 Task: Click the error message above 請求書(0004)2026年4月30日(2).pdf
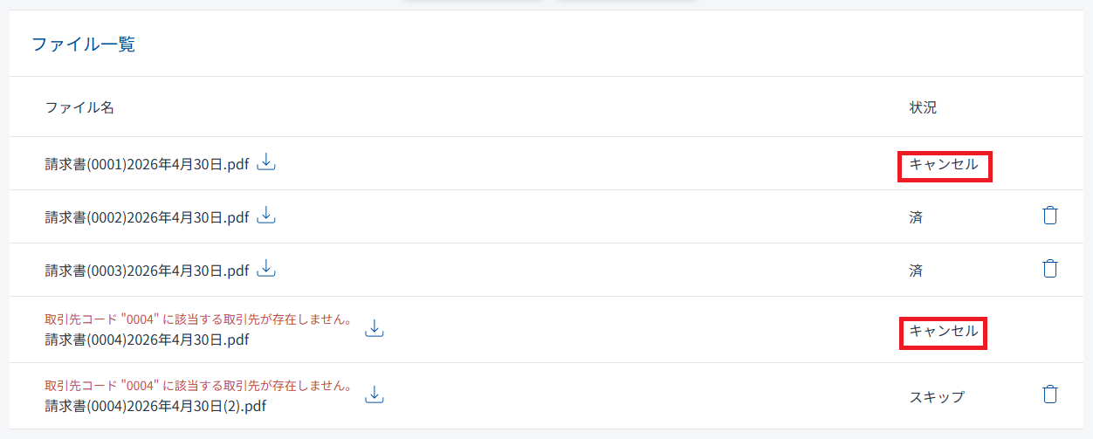pyautogui.click(x=198, y=386)
